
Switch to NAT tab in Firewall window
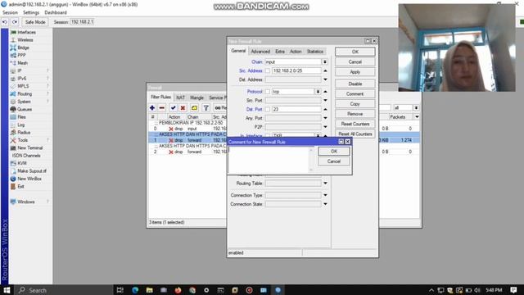180,98
